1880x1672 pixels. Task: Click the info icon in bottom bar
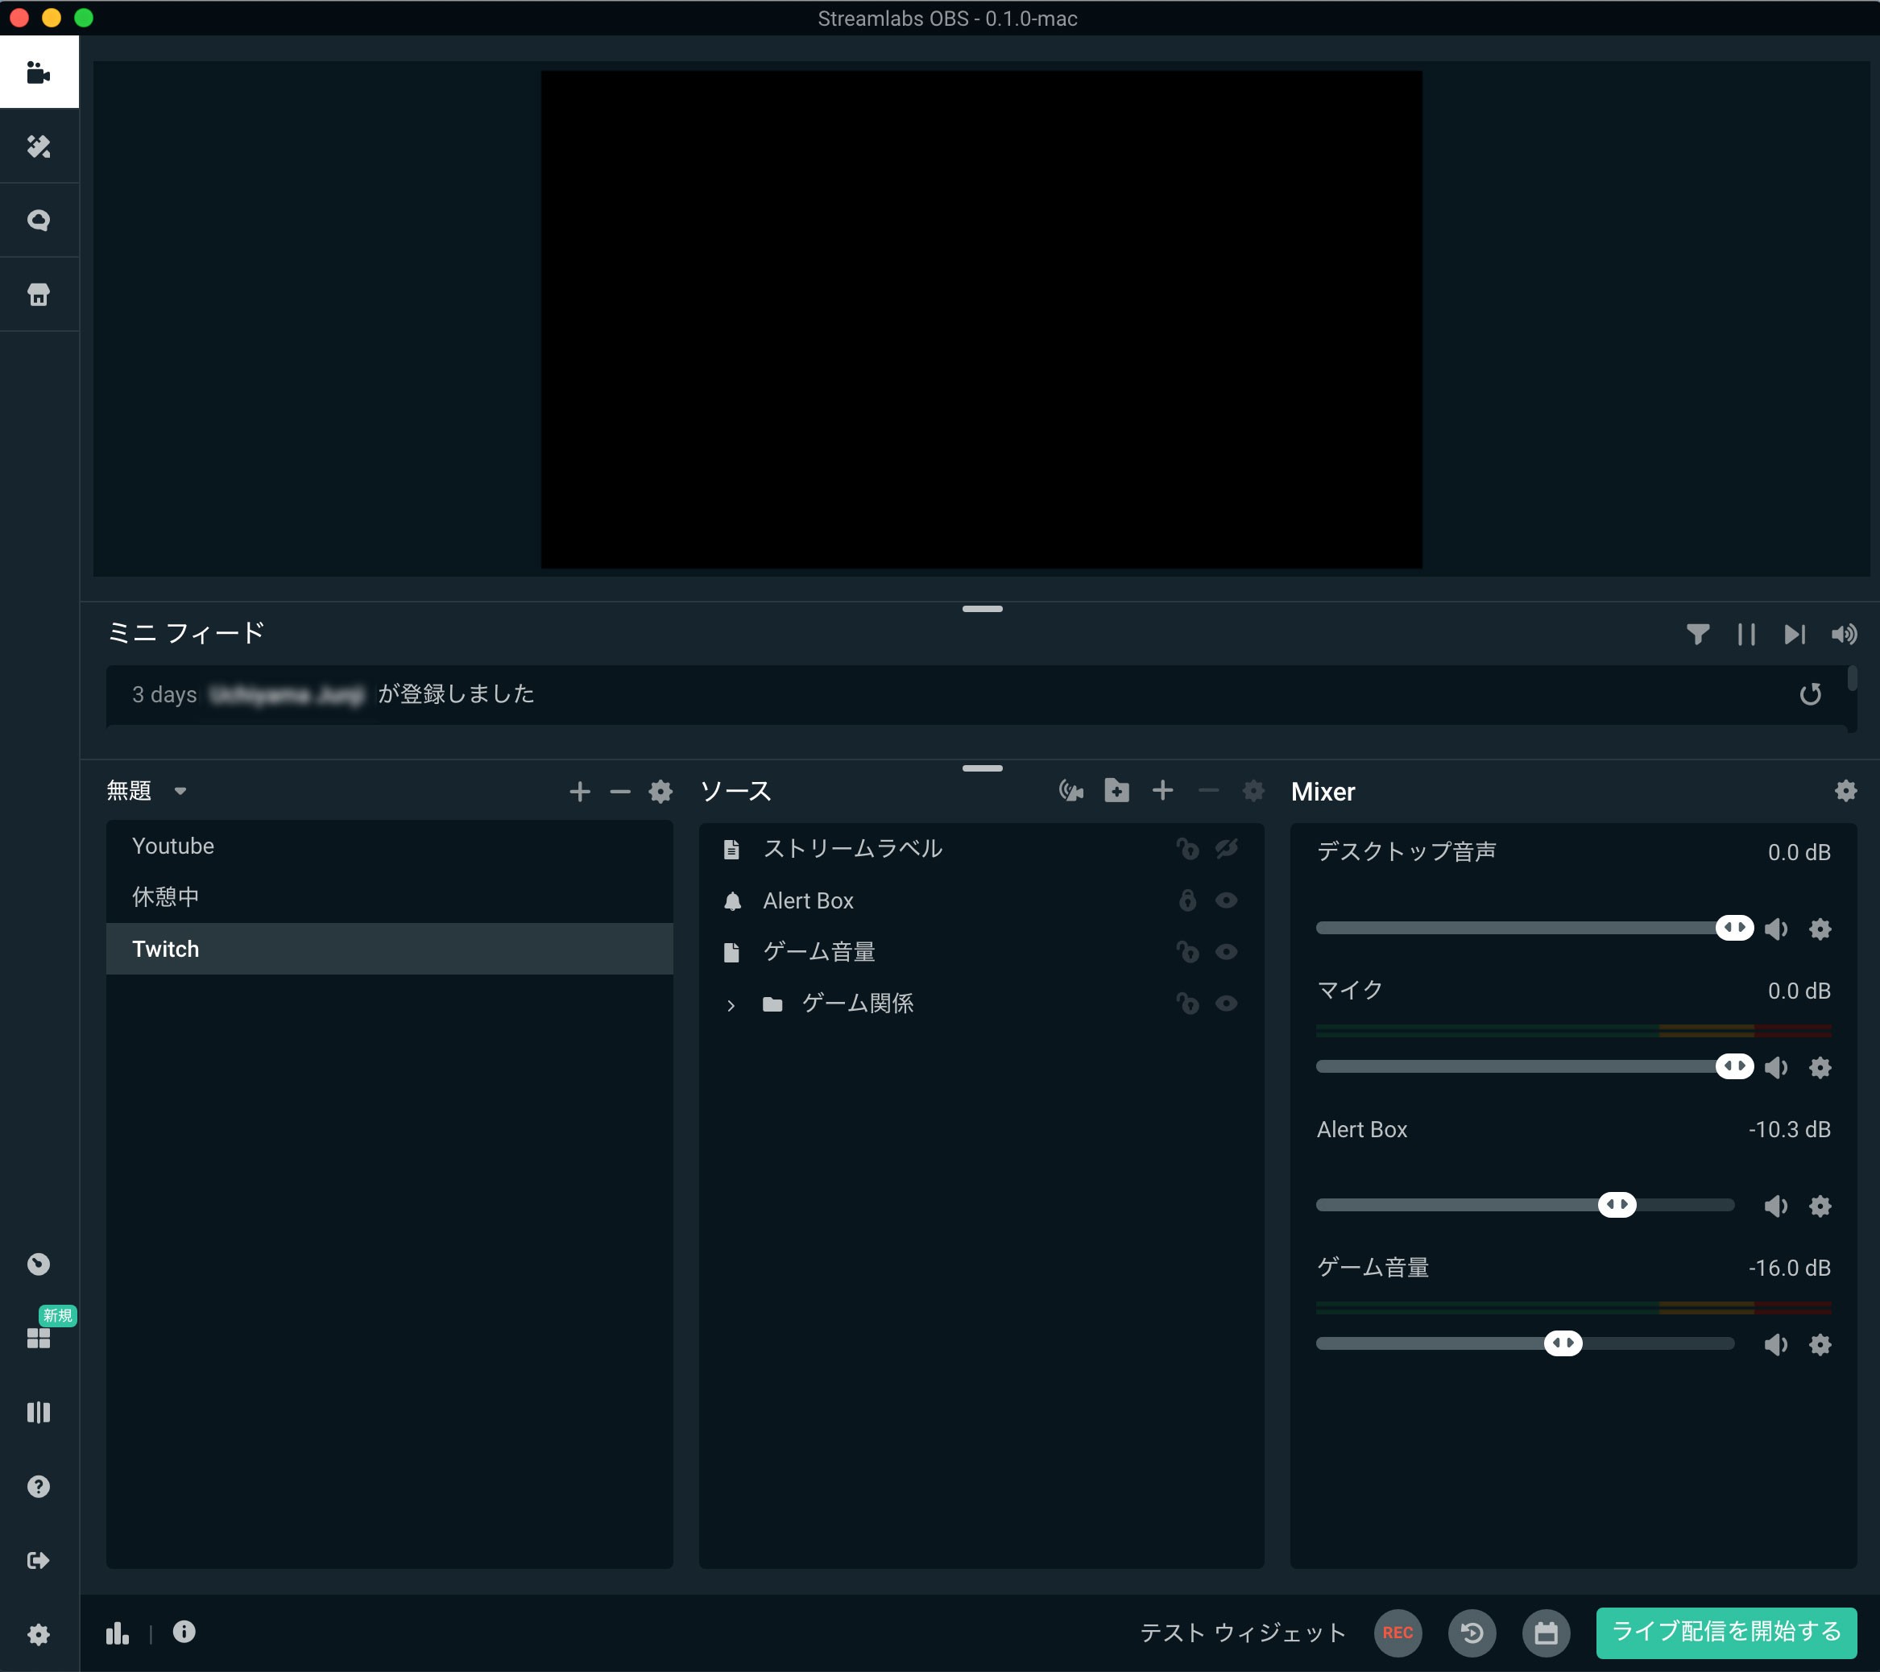pyautogui.click(x=184, y=1632)
